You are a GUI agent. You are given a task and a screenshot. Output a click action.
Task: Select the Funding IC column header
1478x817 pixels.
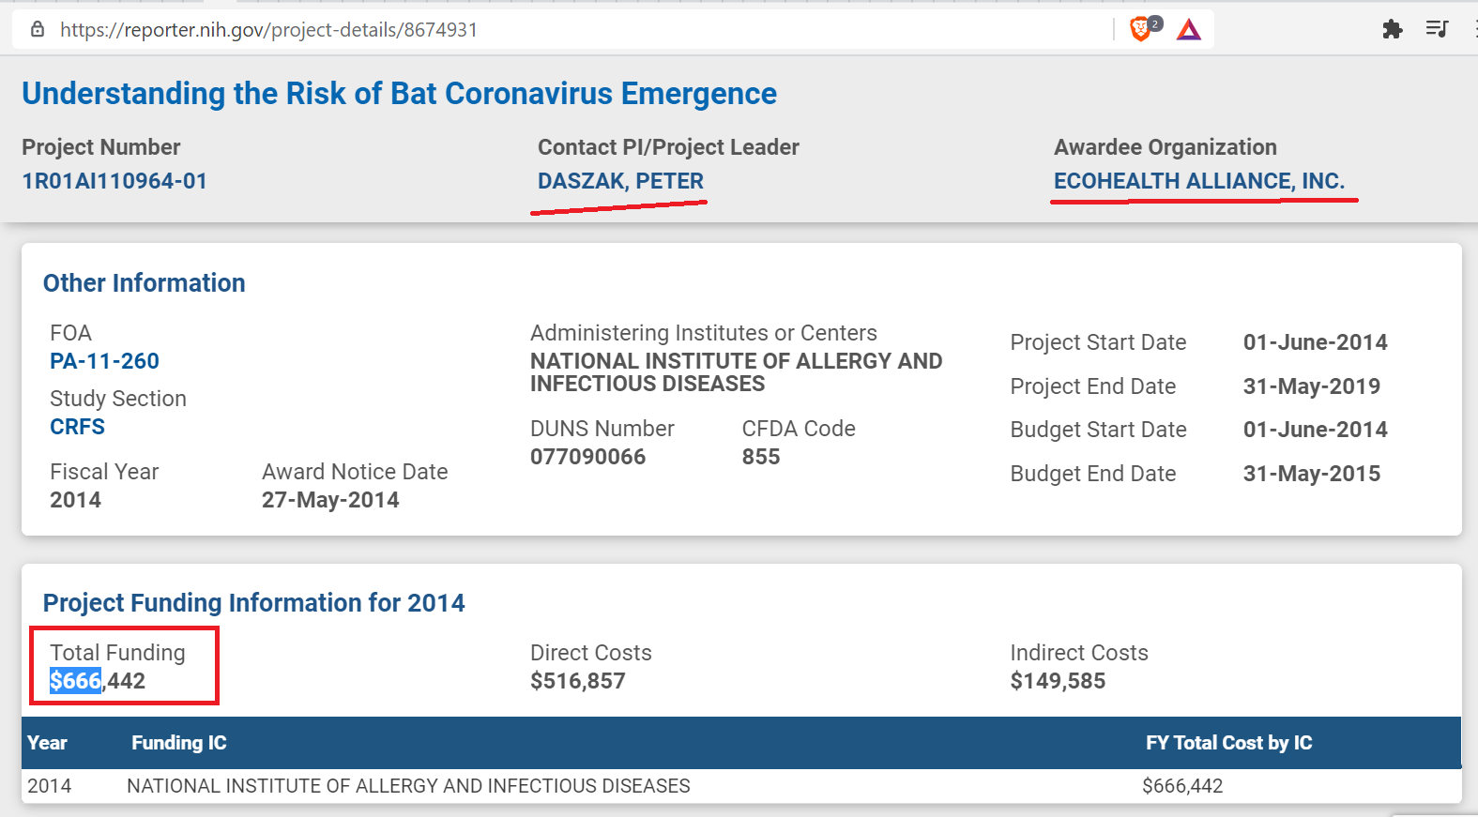(178, 743)
